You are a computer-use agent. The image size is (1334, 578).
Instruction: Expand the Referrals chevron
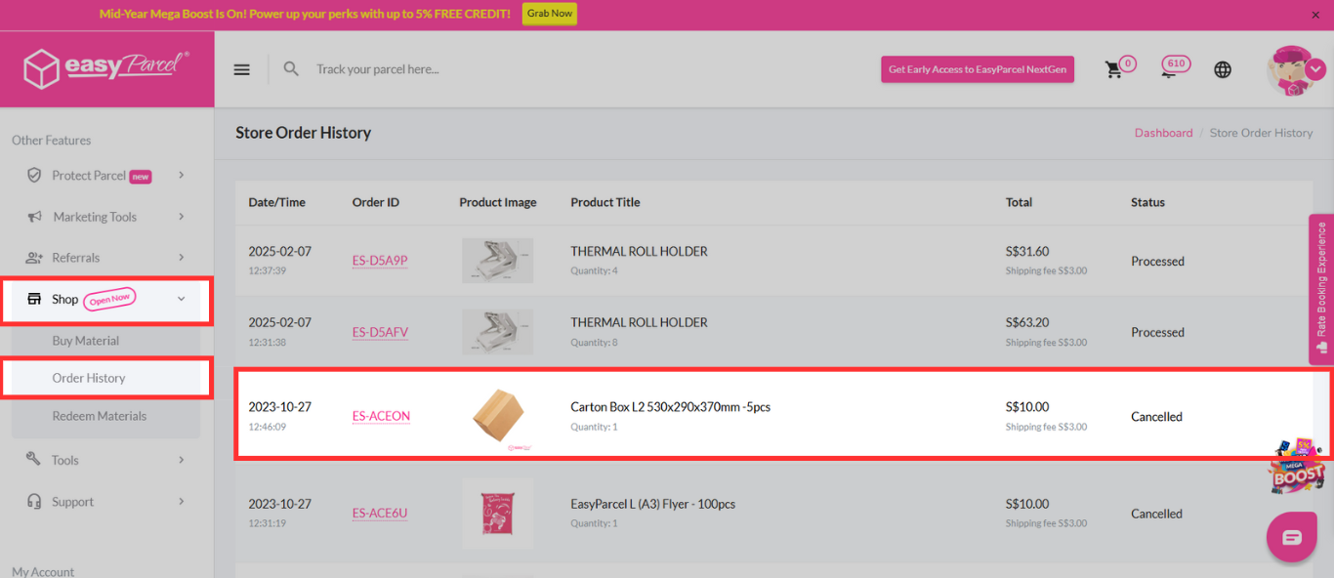[x=182, y=258]
